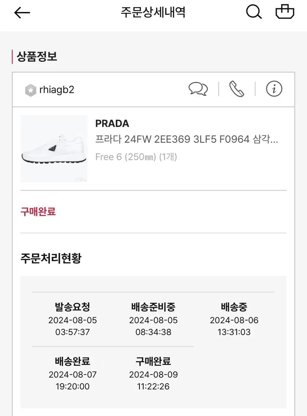This screenshot has width=307, height=416.
Task: Open the shopping basket icon
Action: click(x=285, y=12)
